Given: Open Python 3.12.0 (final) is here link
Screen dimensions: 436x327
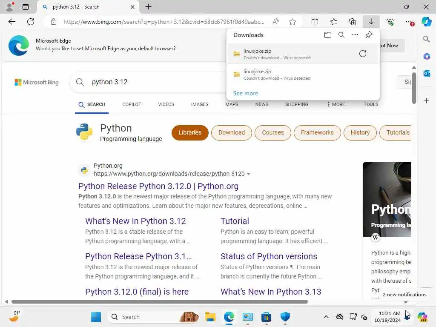Looking at the screenshot, I should 137,292.
